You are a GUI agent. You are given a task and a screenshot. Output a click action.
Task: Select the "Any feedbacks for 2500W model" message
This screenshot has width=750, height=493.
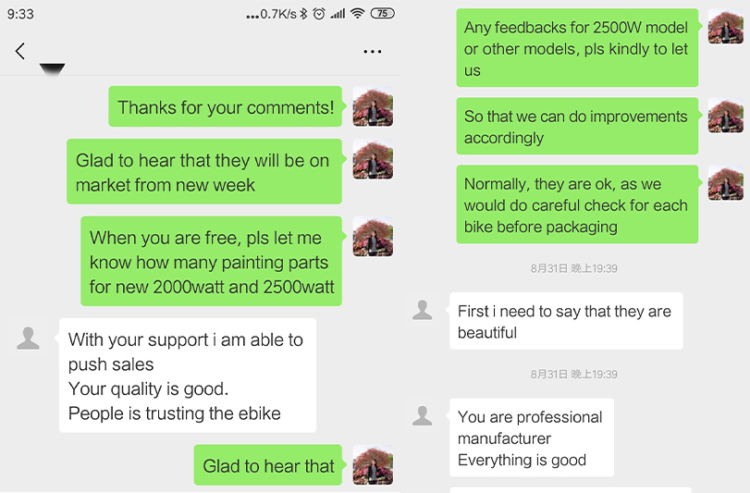tap(577, 48)
